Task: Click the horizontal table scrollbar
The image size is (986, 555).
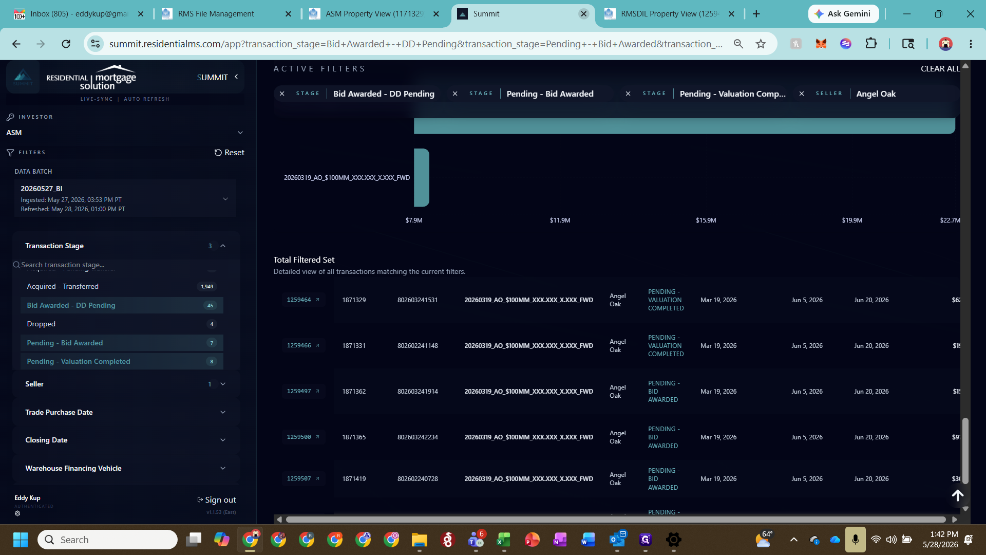Action: click(x=615, y=520)
